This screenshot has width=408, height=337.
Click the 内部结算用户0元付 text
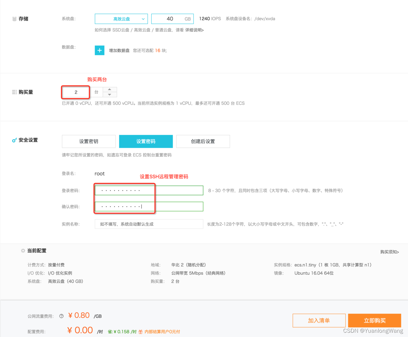pyautogui.click(x=162, y=332)
